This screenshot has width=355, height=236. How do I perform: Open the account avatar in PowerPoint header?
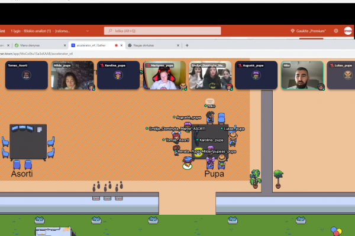tap(348, 31)
